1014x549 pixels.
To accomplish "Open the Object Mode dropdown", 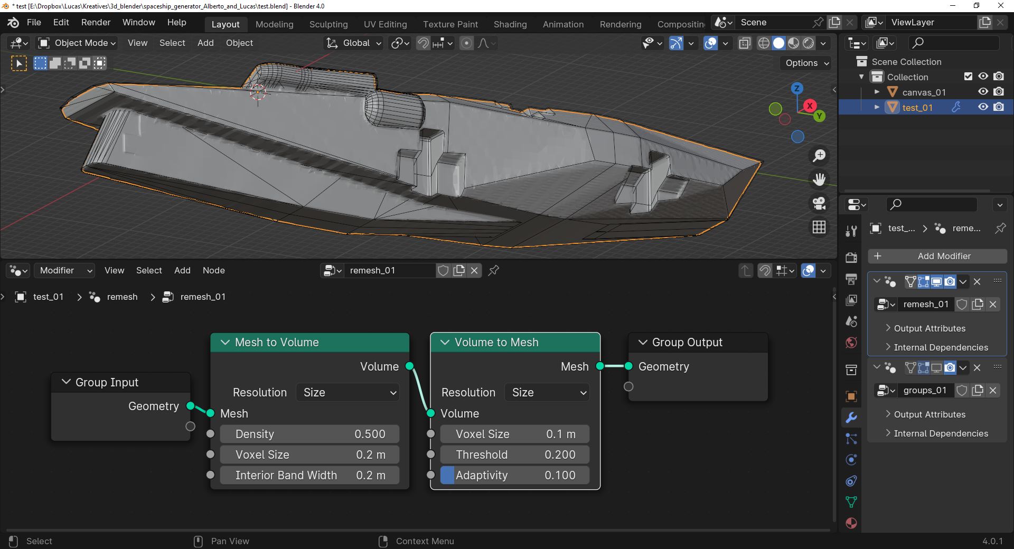I will (76, 43).
